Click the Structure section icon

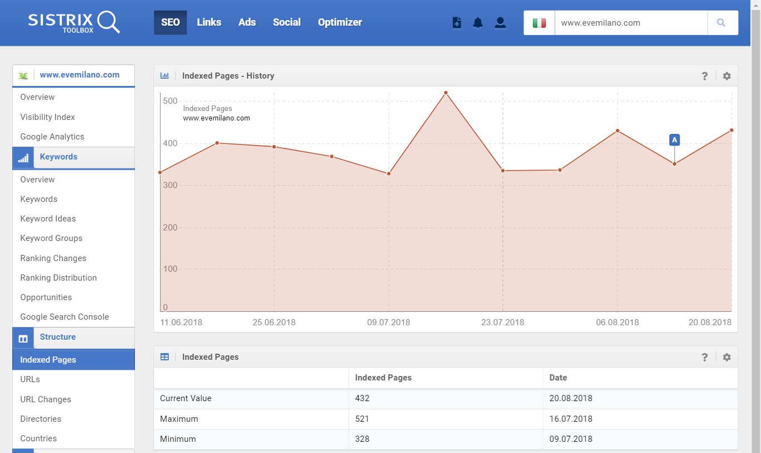point(23,339)
